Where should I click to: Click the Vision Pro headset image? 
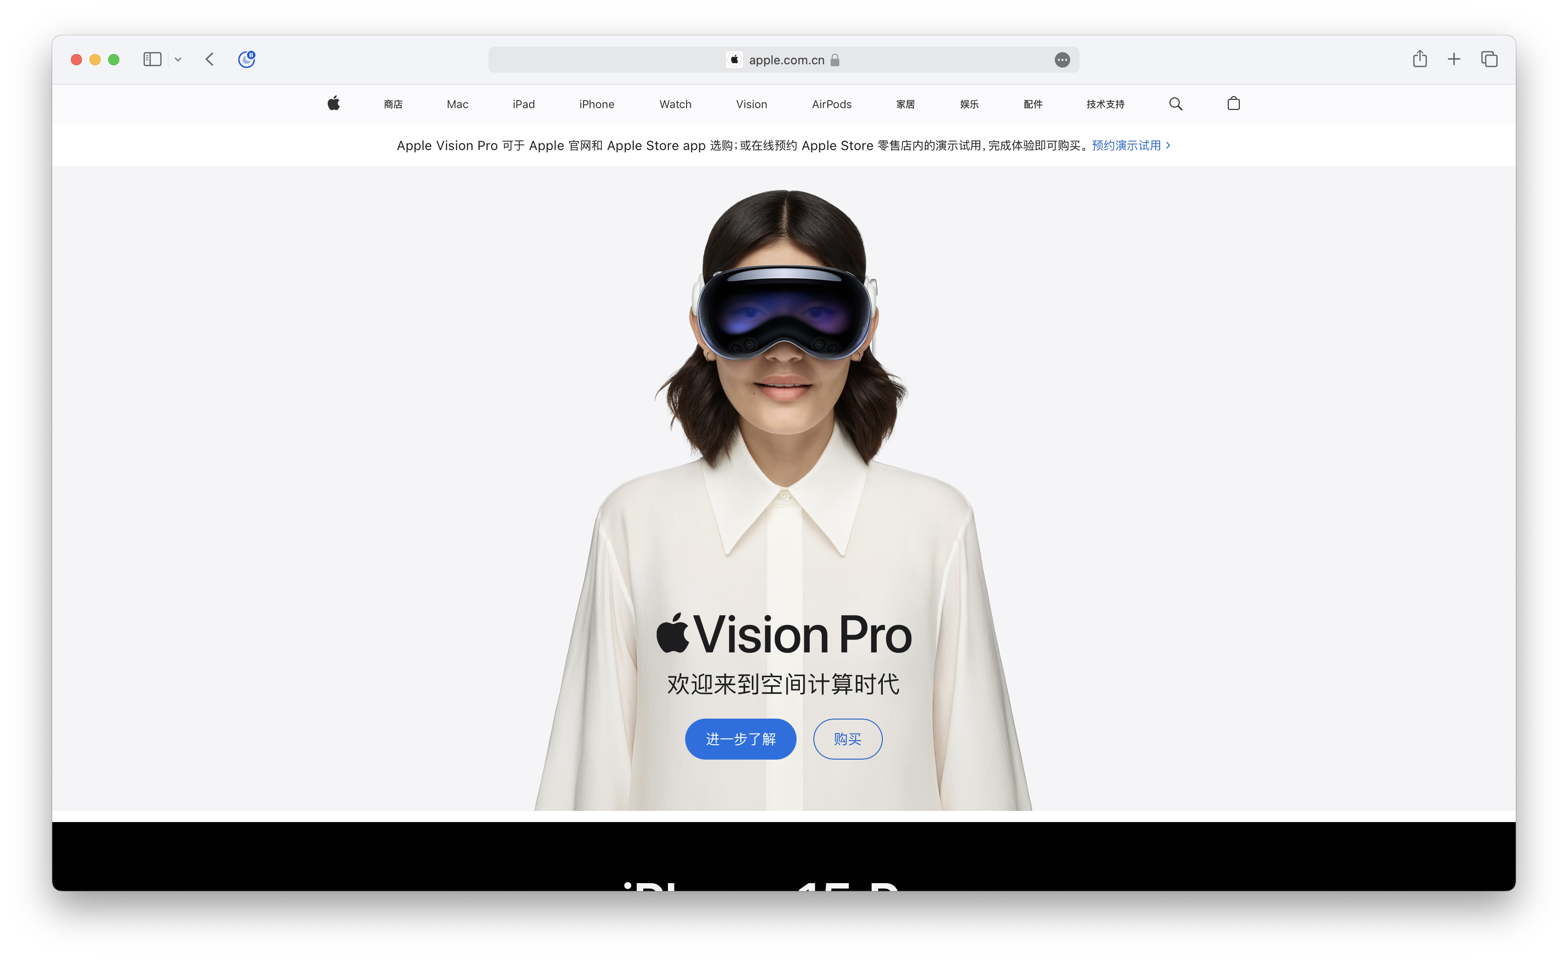coord(784,313)
